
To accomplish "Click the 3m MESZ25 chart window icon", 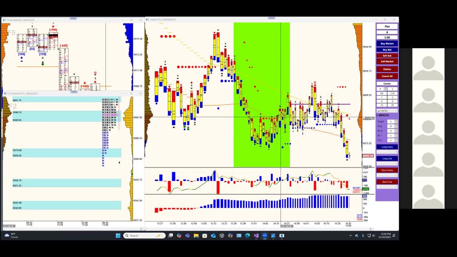I will click(x=148, y=20).
